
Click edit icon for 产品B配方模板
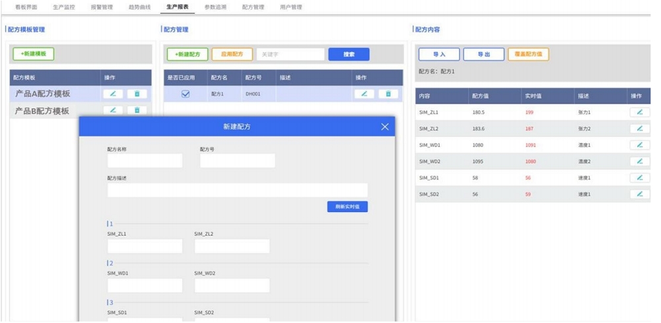click(112, 110)
